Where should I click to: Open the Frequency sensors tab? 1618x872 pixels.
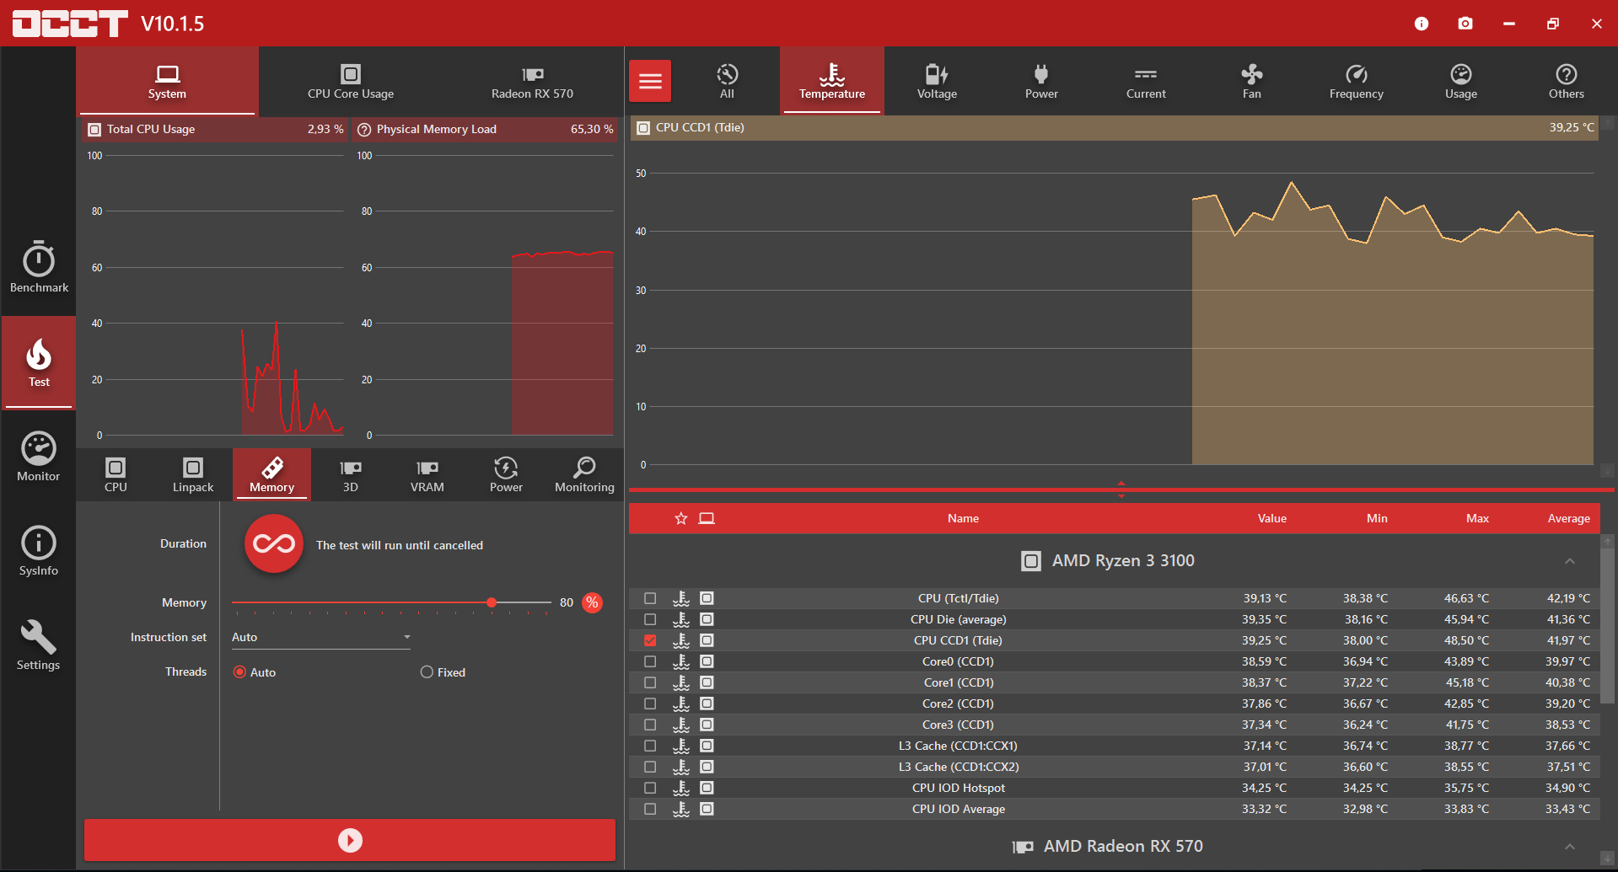tap(1357, 81)
